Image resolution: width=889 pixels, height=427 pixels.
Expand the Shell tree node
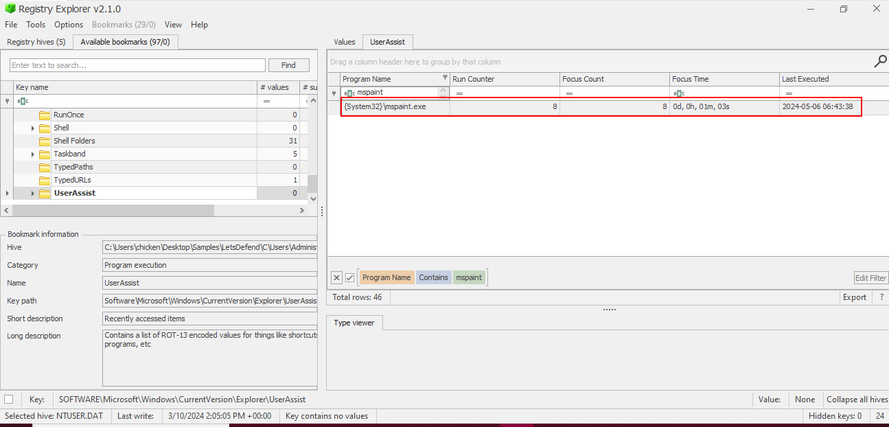pyautogui.click(x=32, y=128)
